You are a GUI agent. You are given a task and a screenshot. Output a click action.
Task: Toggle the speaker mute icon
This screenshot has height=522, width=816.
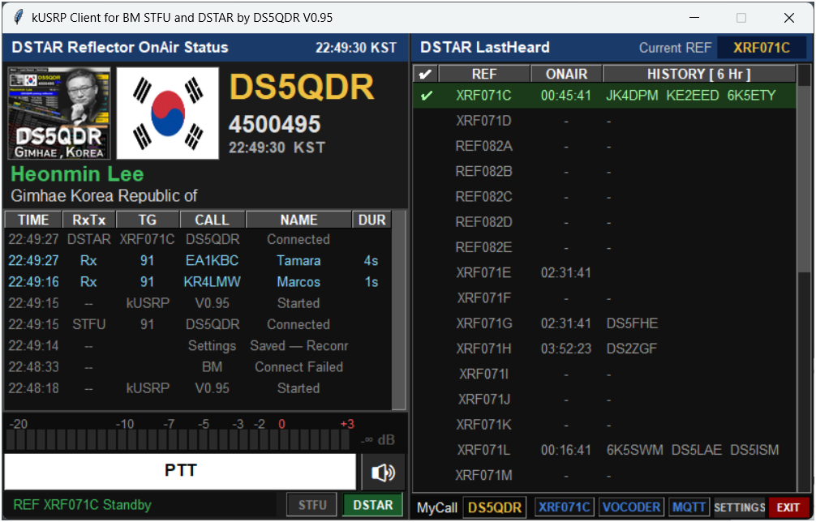383,472
